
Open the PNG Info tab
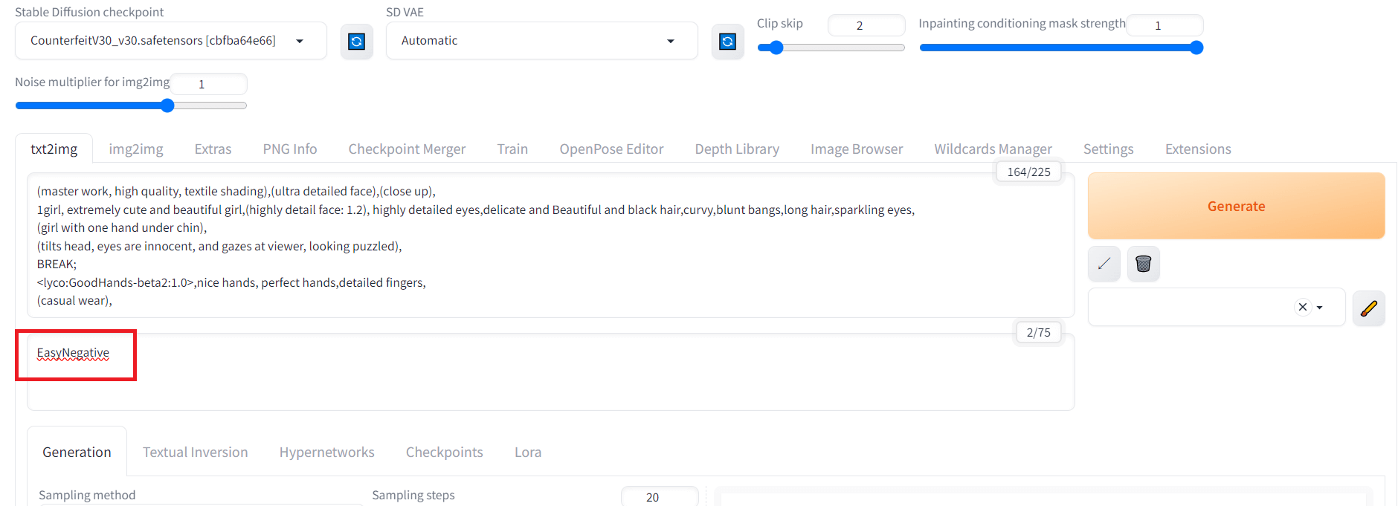pos(289,149)
